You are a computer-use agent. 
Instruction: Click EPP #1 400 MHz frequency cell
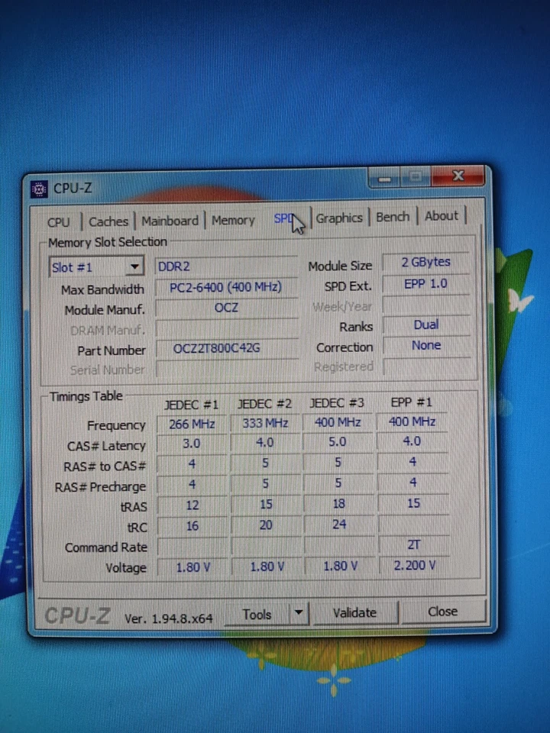point(412,421)
